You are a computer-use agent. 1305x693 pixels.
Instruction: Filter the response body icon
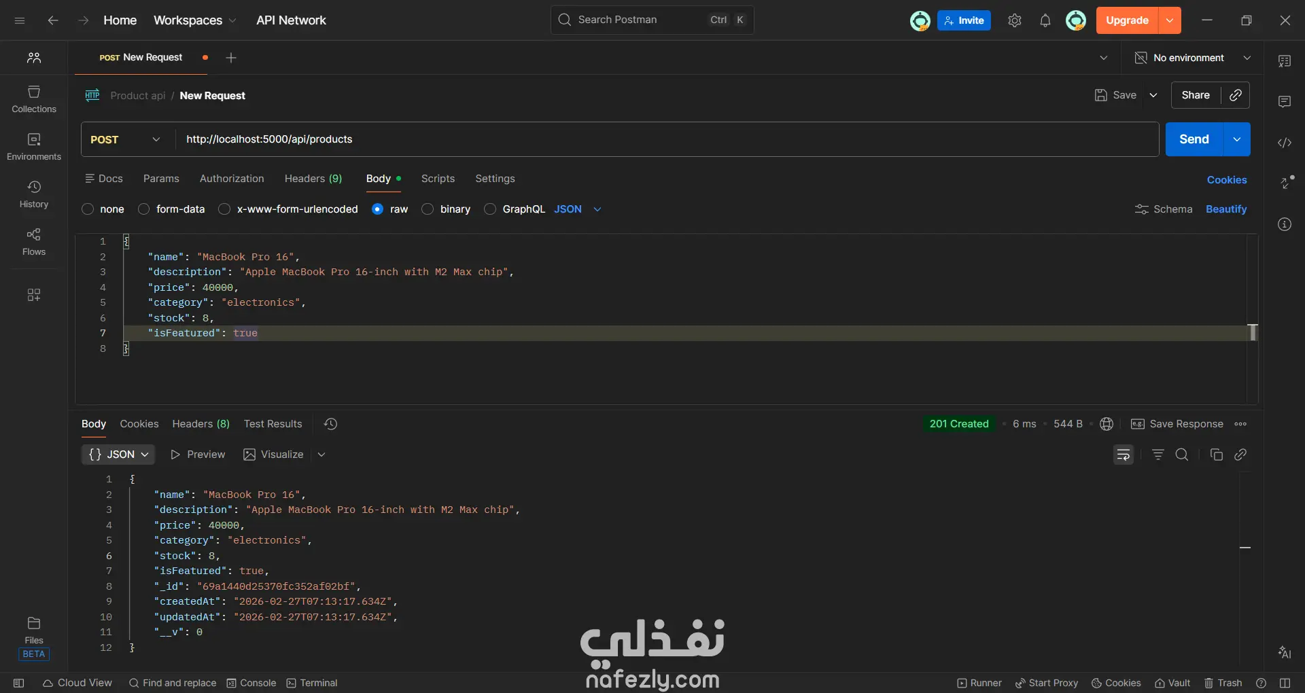click(x=1158, y=455)
